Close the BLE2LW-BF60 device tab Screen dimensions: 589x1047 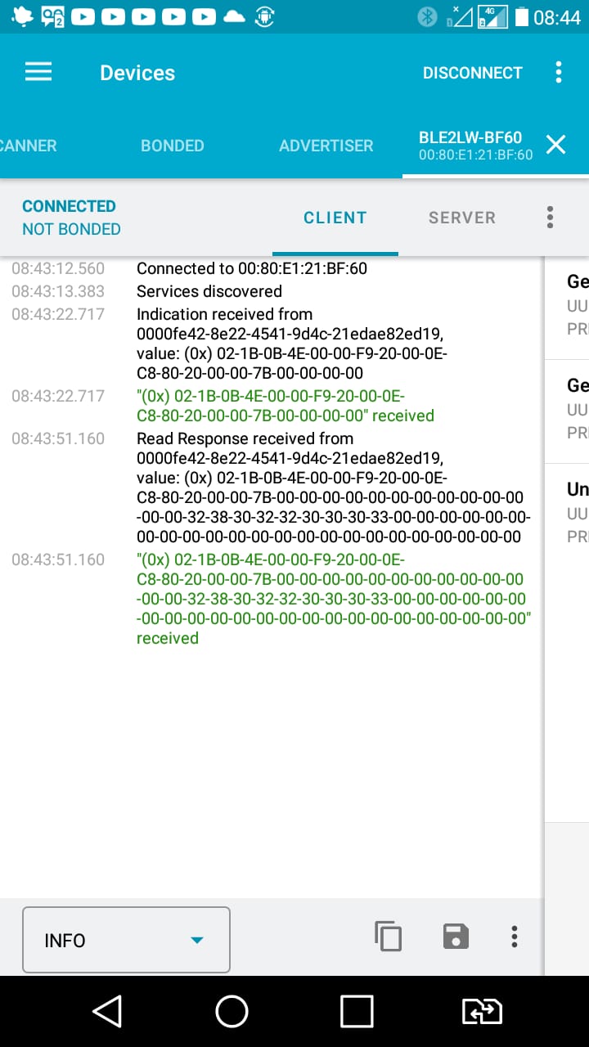[555, 145]
